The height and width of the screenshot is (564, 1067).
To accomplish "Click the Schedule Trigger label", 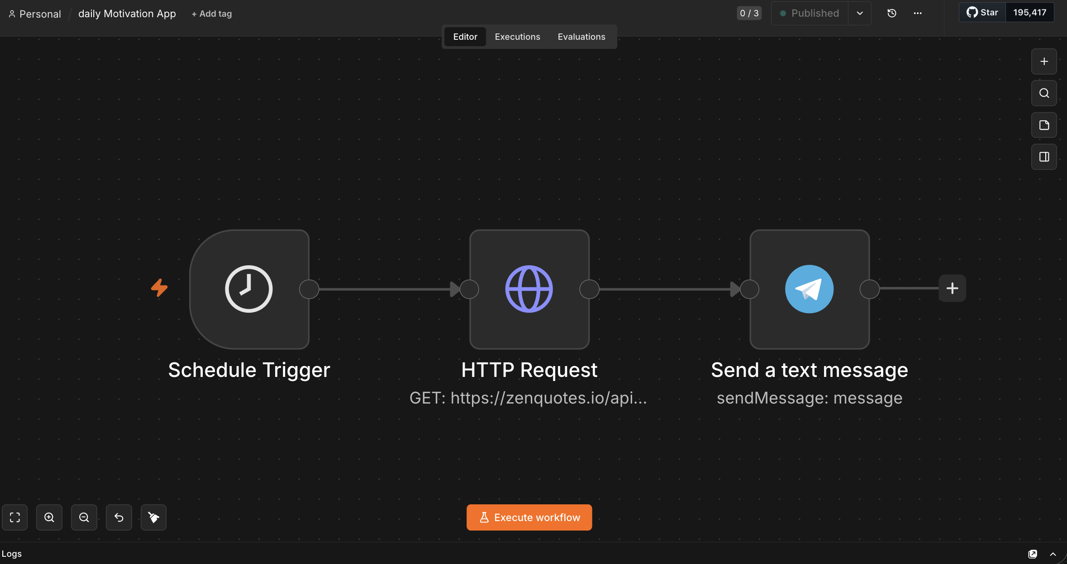I will [249, 370].
